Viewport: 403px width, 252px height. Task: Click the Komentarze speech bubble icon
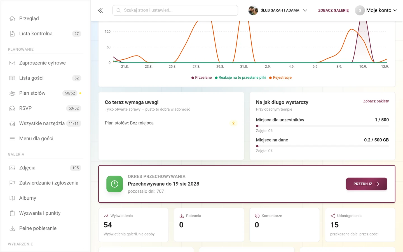257,216
